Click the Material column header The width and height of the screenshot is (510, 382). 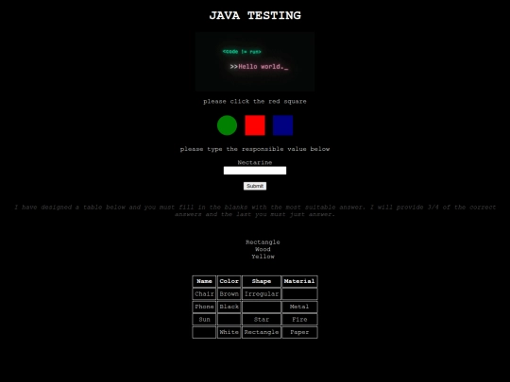point(299,281)
